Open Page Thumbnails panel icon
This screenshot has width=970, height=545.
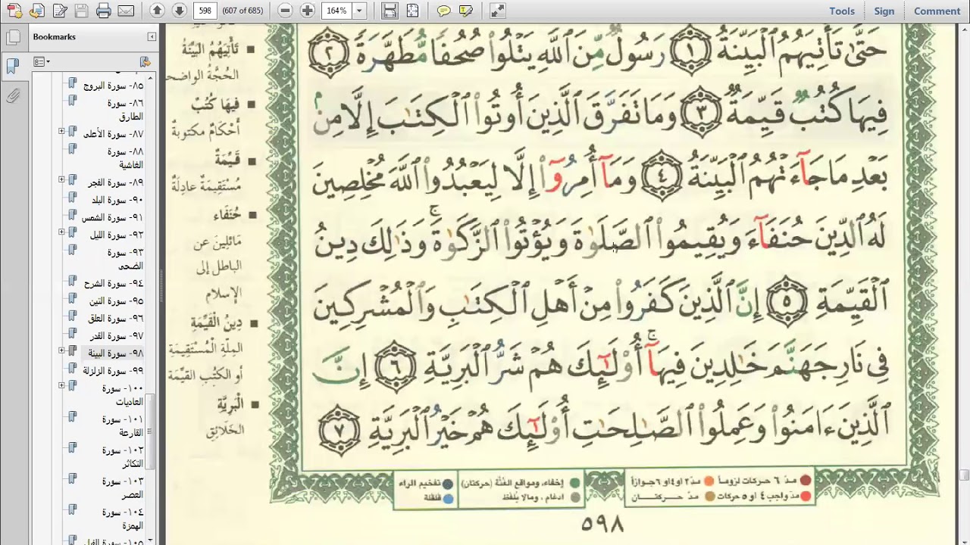point(12,37)
